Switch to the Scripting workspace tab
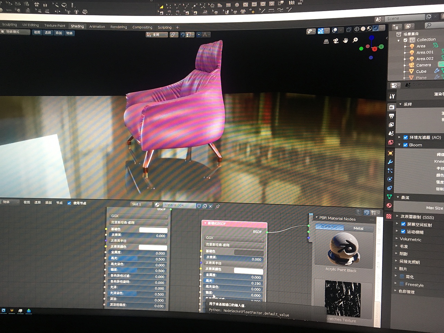Screen dimensions: 444x333 [164, 27]
